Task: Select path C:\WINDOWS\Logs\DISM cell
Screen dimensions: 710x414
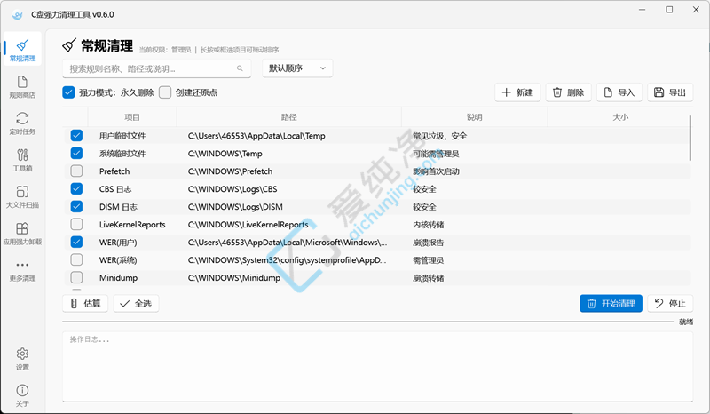Action: click(235, 207)
